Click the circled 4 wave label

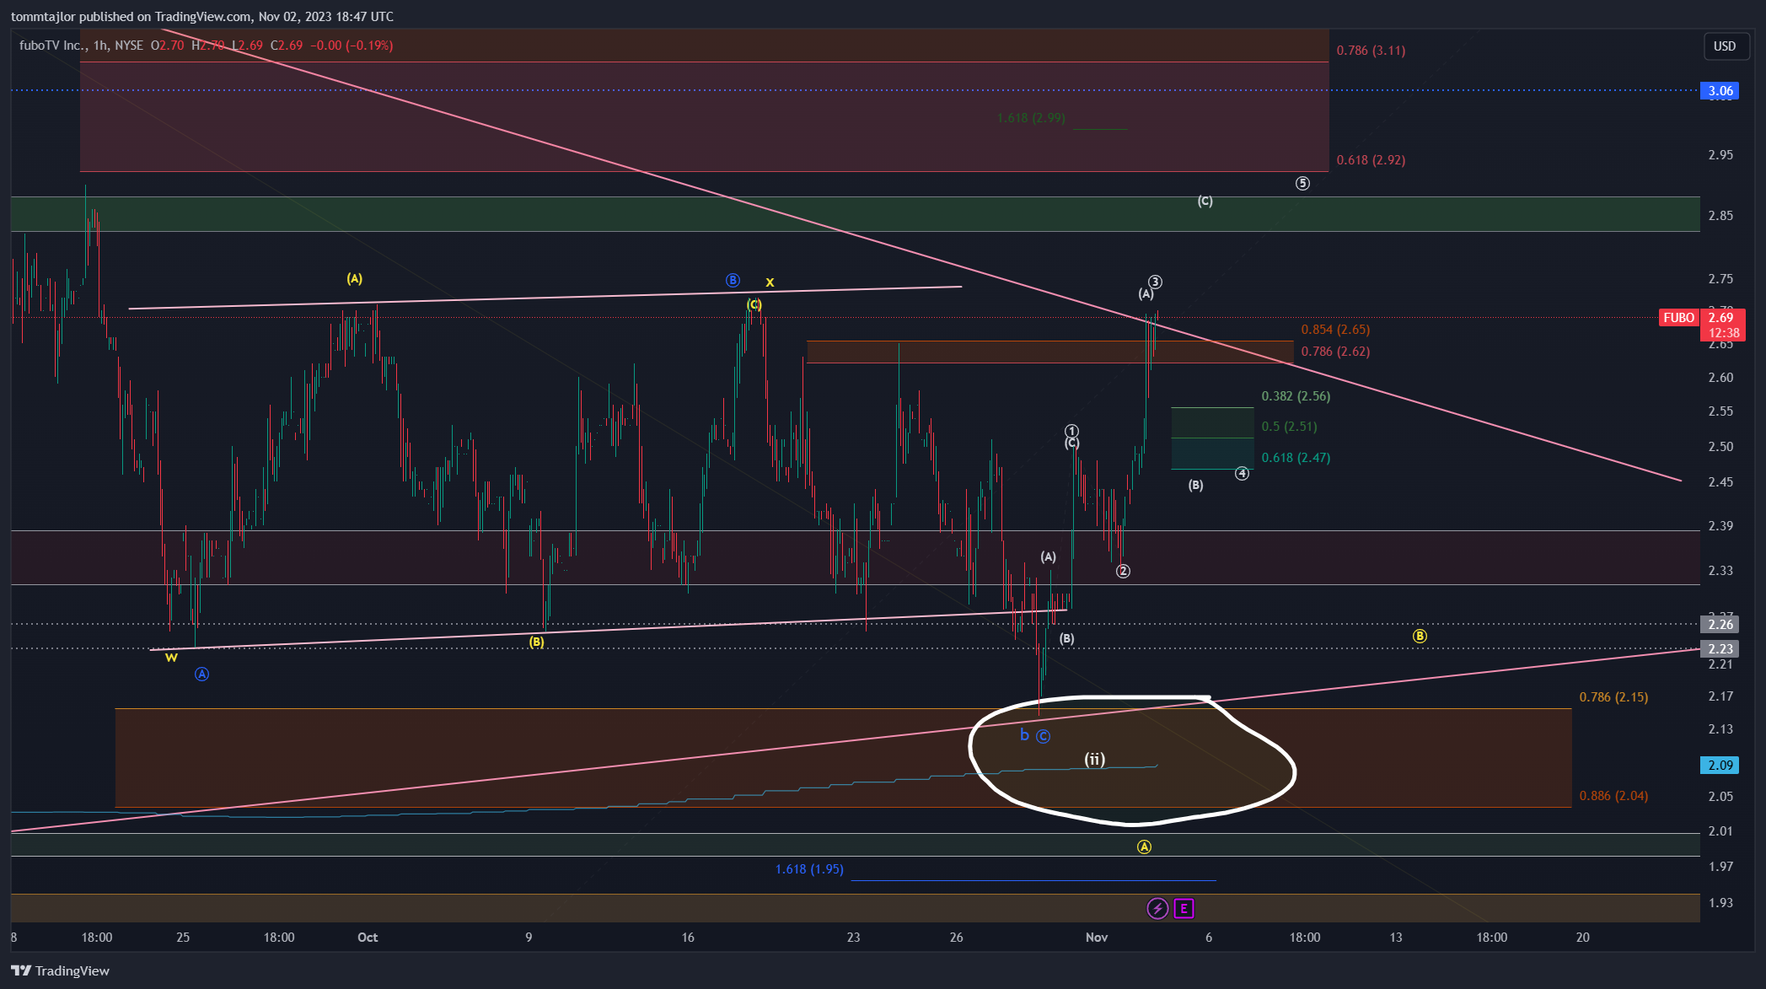pyautogui.click(x=1242, y=474)
